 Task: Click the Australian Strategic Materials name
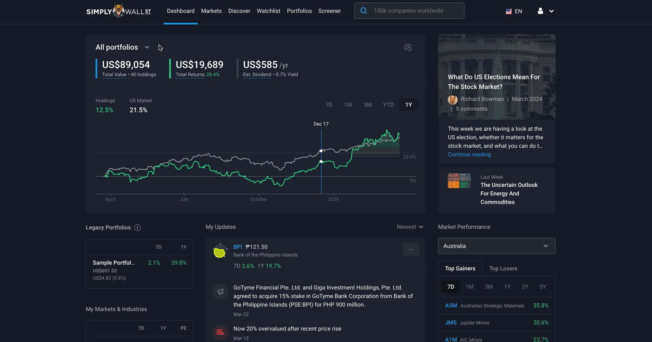492,306
